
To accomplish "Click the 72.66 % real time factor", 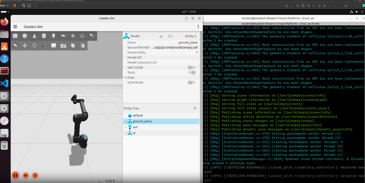I will click(110, 181).
